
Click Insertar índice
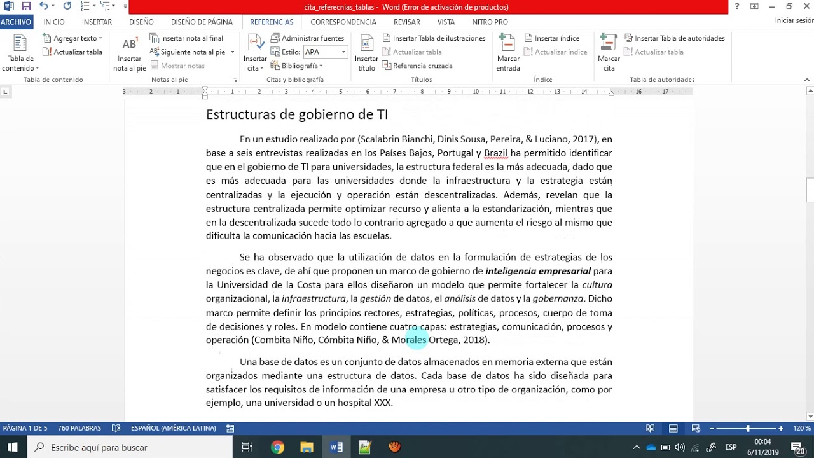[x=551, y=38]
